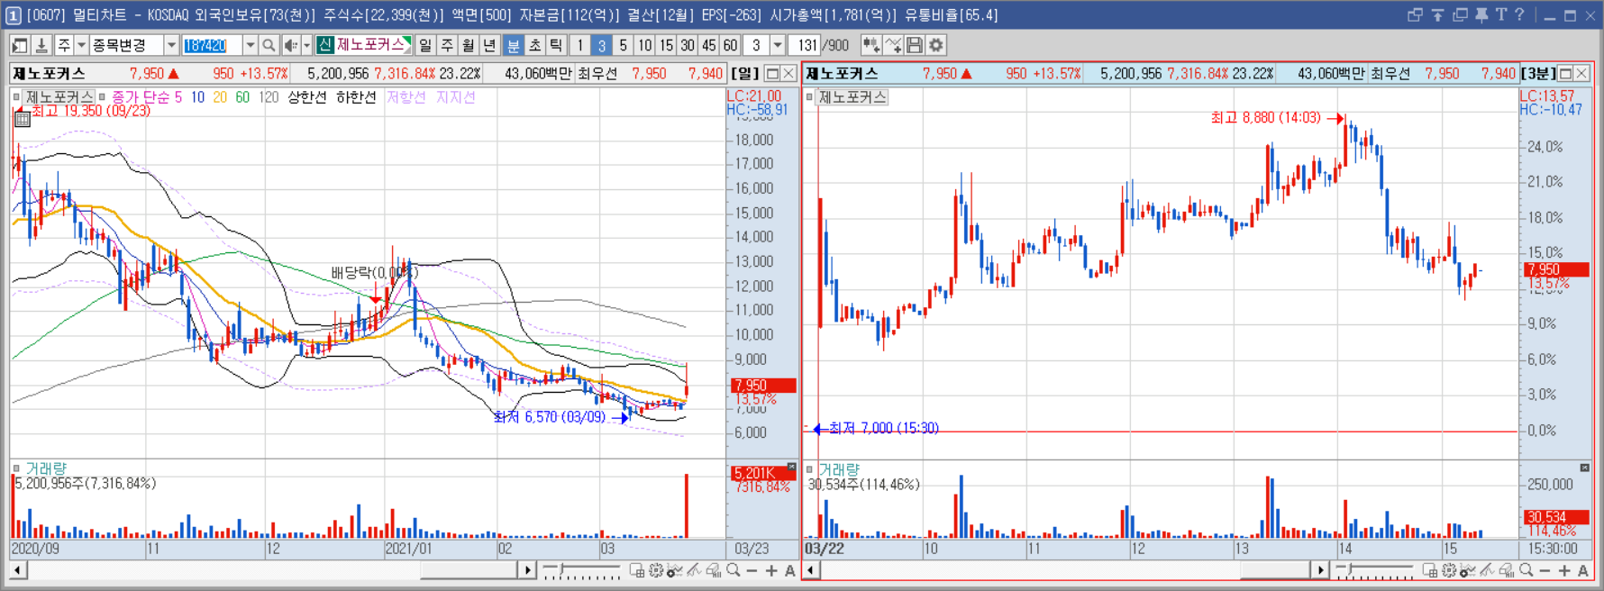Click the help question mark in title bar
Viewport: 1604px width, 591px height.
pyautogui.click(x=1519, y=14)
